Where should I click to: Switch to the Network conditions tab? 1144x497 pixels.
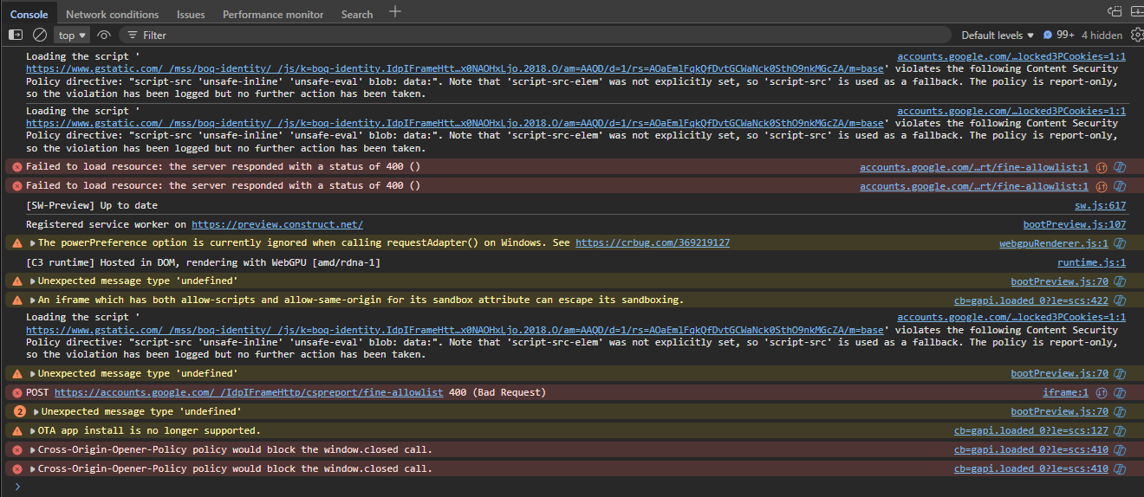point(113,14)
